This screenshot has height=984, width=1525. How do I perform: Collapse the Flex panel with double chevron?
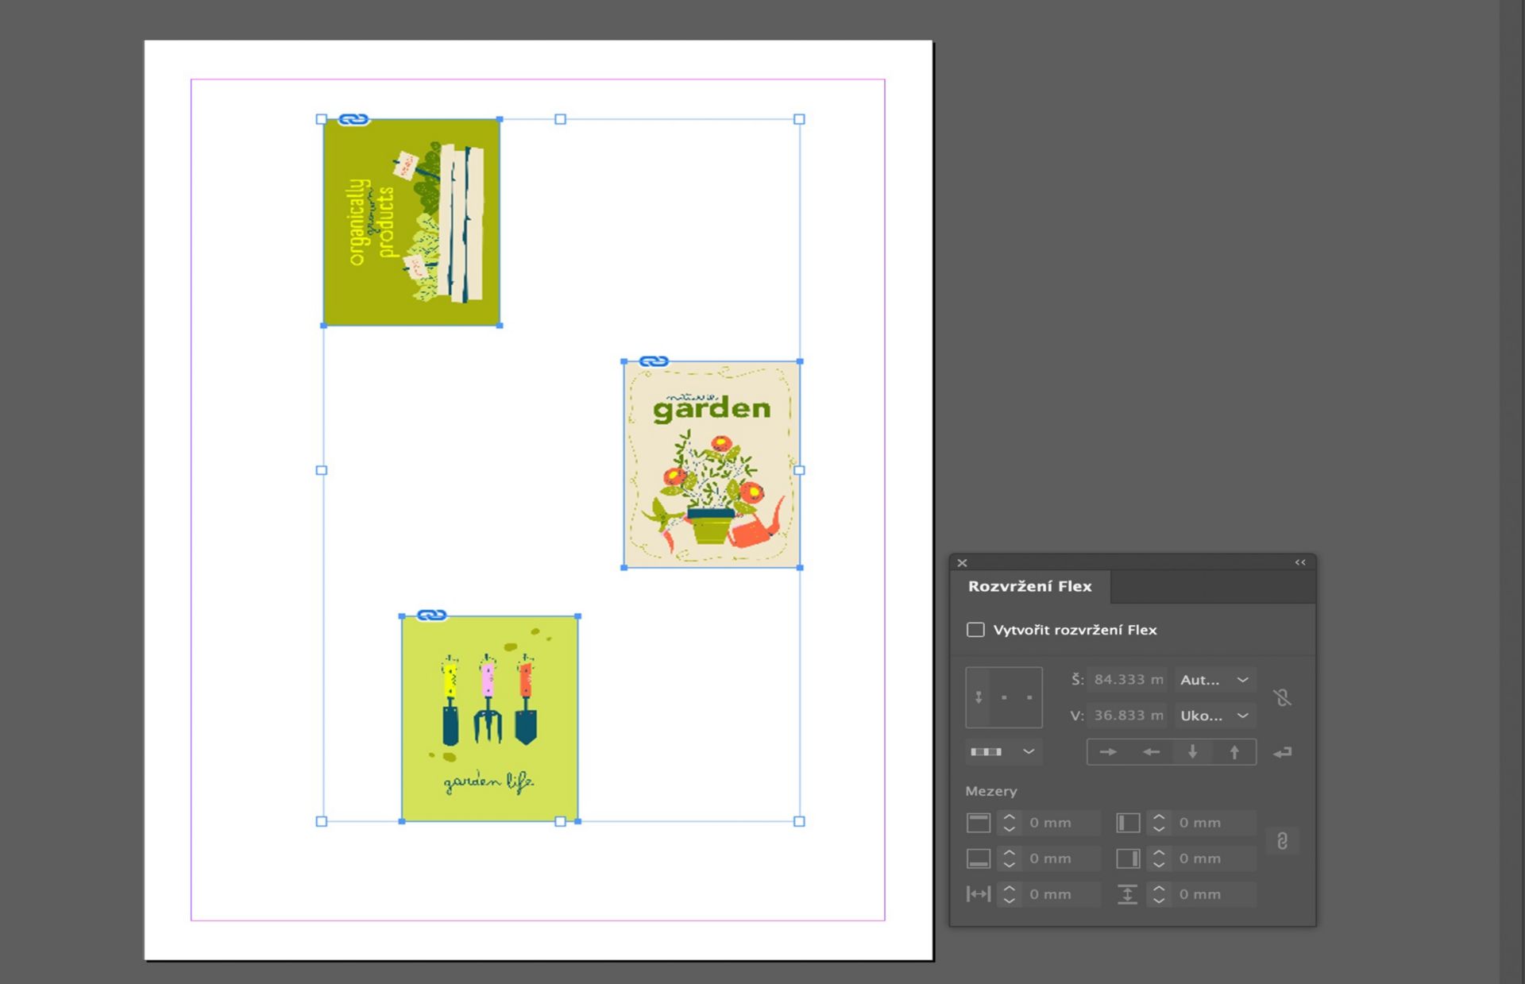tap(1300, 562)
